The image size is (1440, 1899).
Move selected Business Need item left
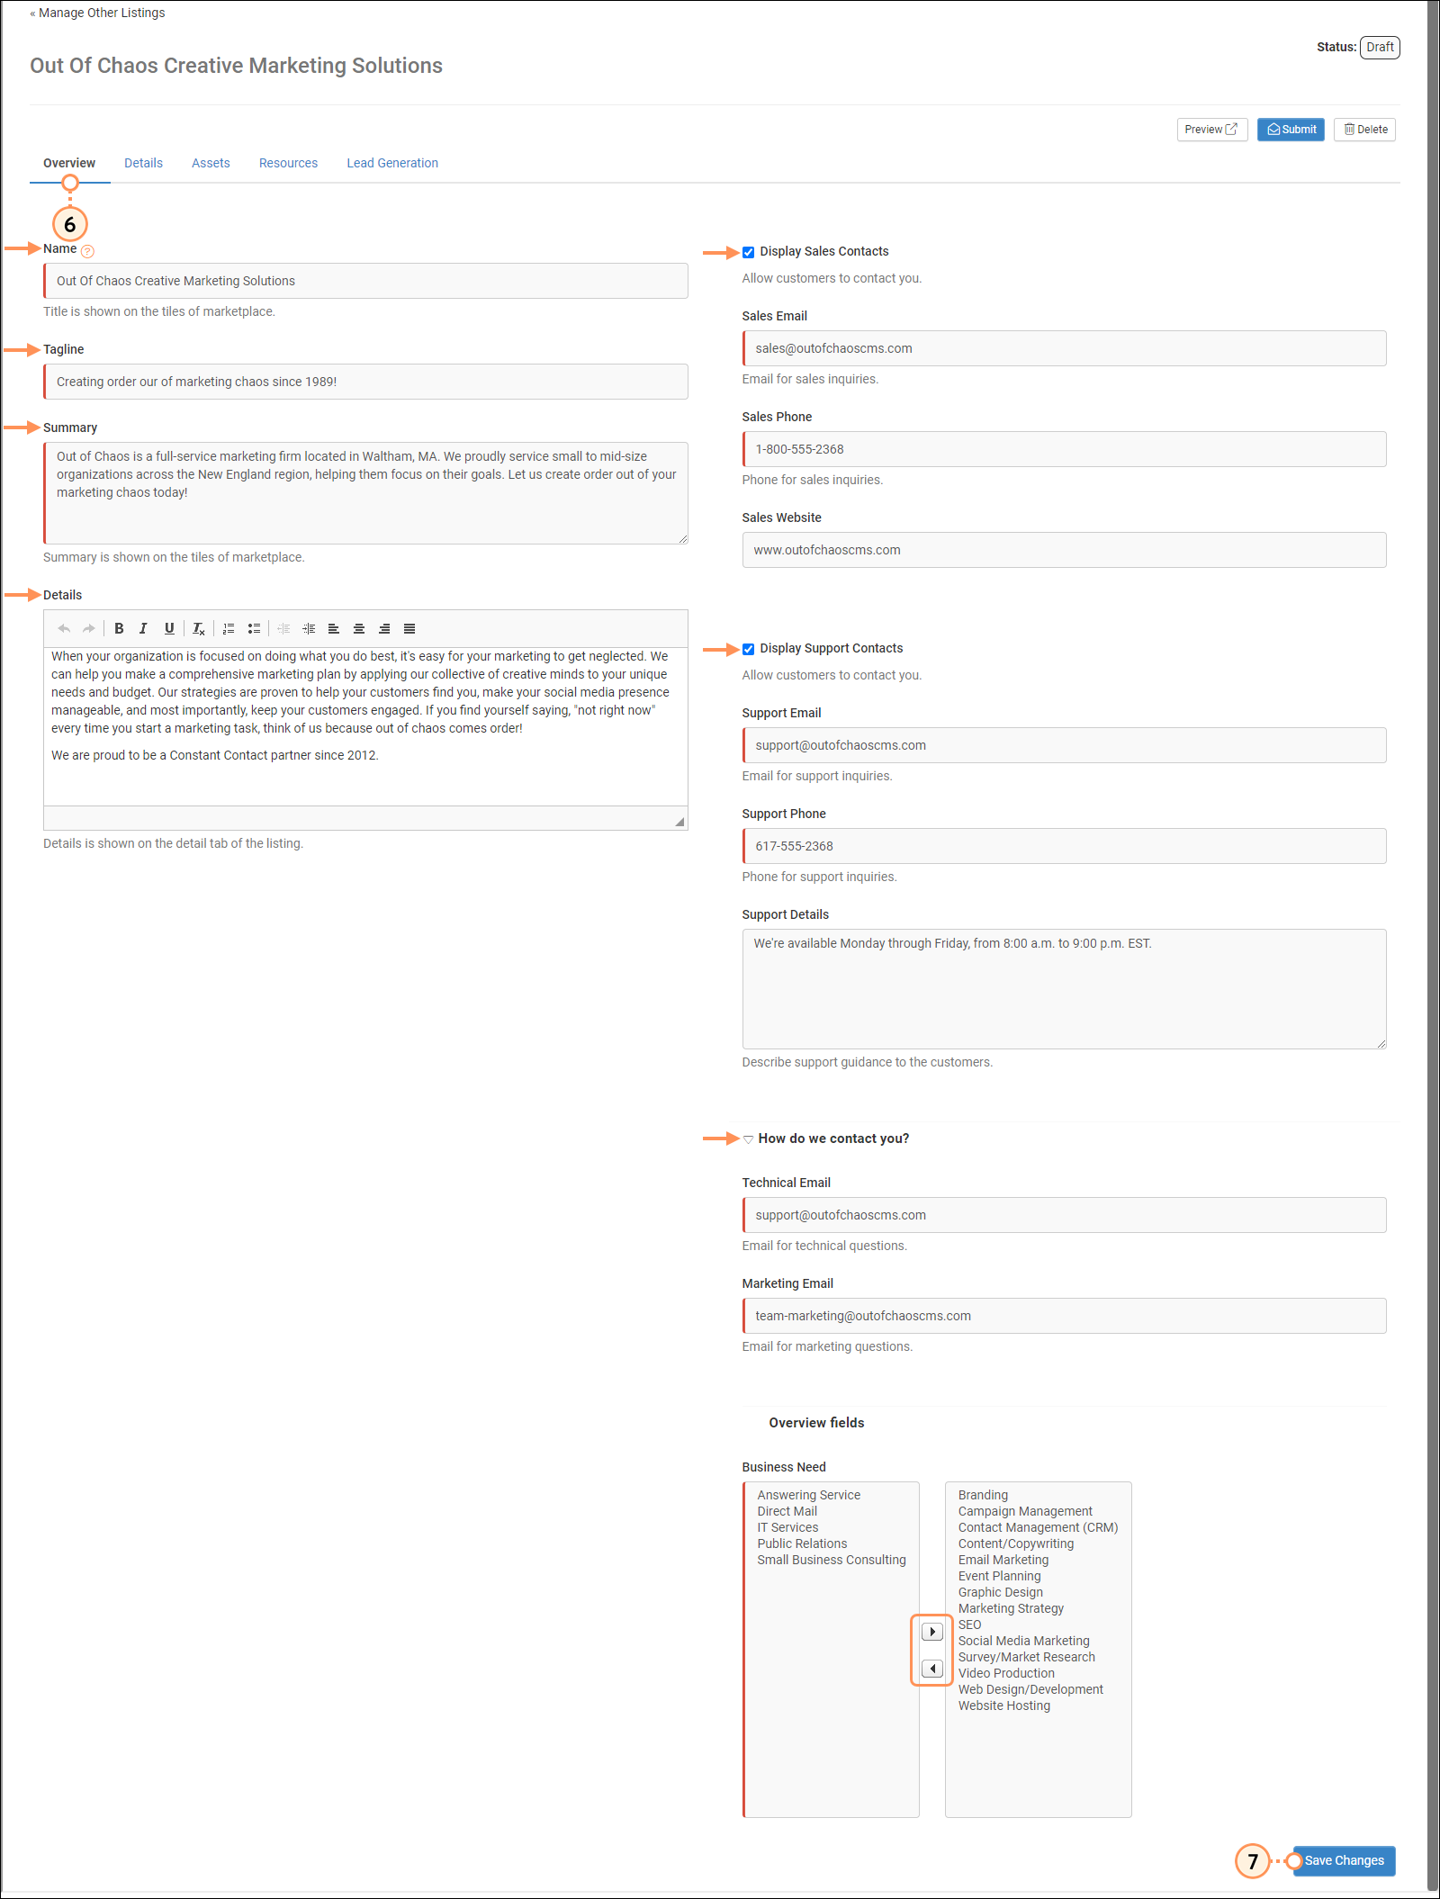tap(932, 1669)
